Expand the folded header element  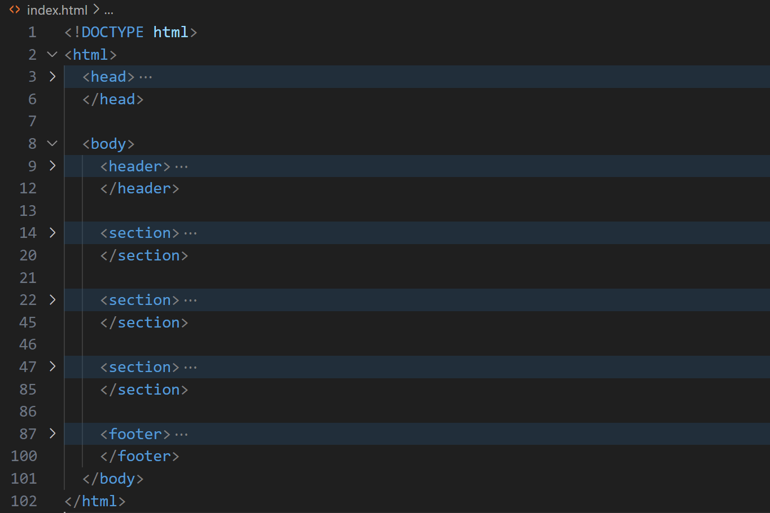[x=53, y=166]
